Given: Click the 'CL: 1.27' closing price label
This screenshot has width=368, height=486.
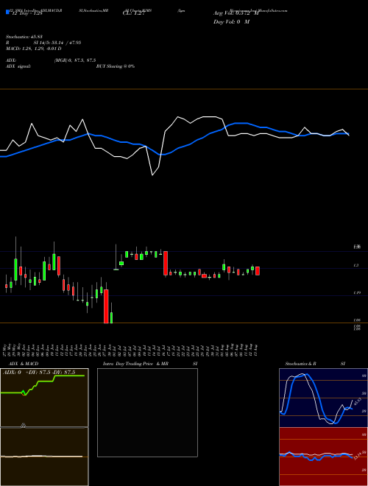Looking at the screenshot, I should pyautogui.click(x=134, y=13).
